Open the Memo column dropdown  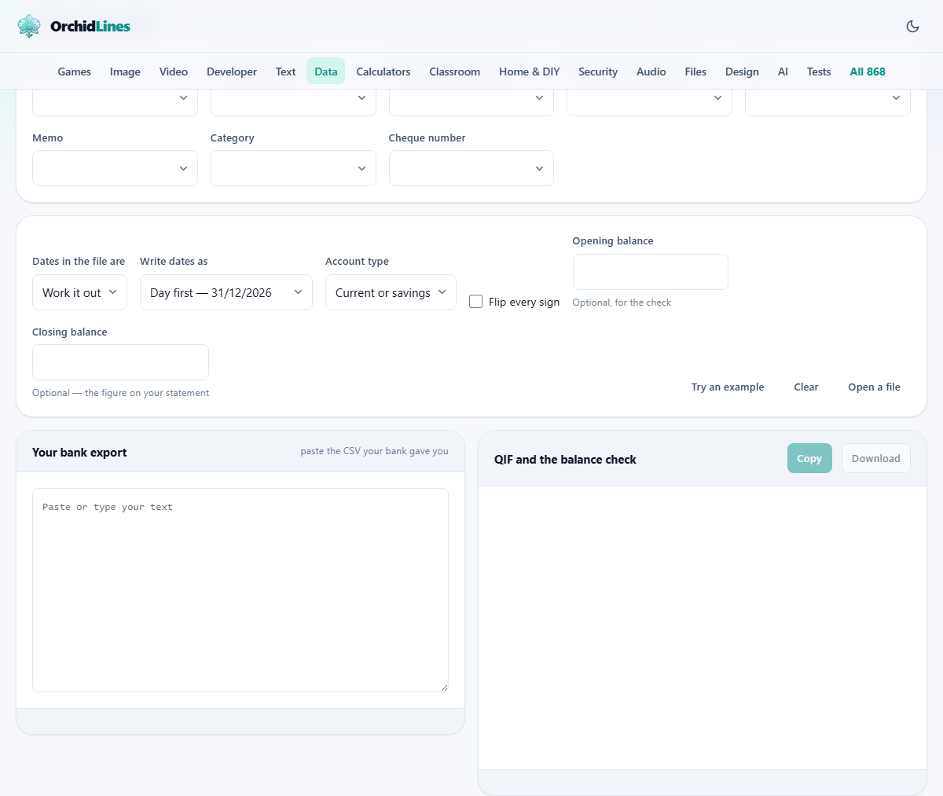(115, 168)
